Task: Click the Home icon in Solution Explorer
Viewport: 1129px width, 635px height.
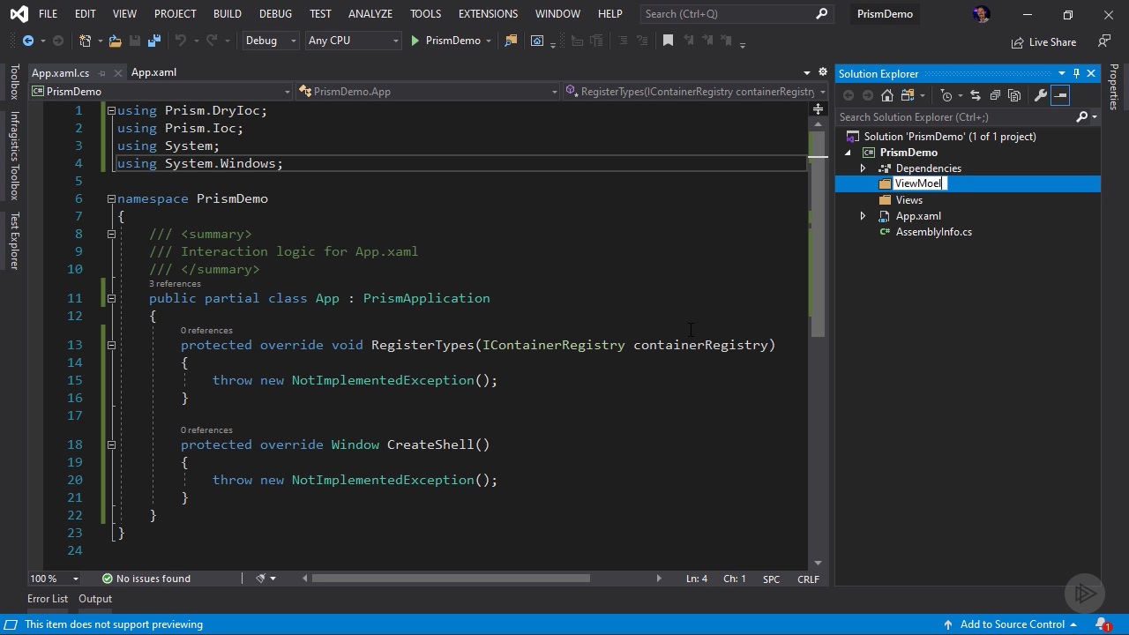Action: pyautogui.click(x=887, y=95)
